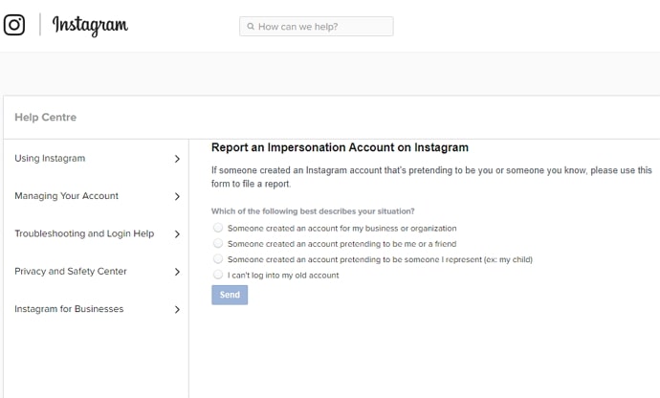This screenshot has width=660, height=398.
Task: Click the intro paragraph about filing a report
Action: coord(431,177)
